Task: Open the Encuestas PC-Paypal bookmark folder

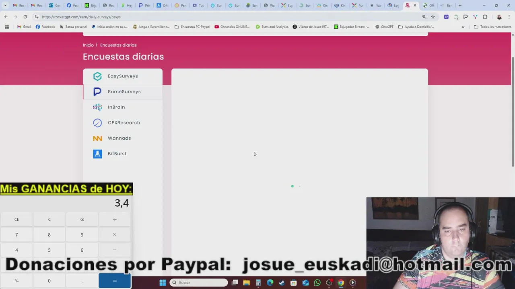Action: click(192, 27)
